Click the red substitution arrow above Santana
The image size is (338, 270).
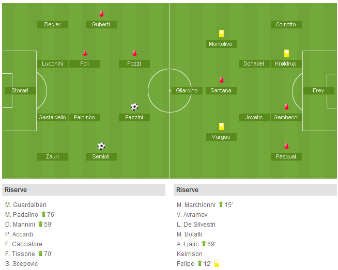point(221,81)
